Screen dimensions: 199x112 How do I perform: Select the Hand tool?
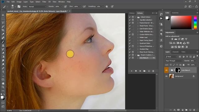[x=3, y=83]
